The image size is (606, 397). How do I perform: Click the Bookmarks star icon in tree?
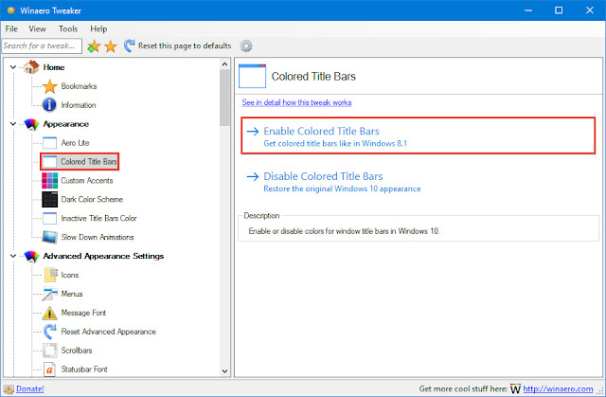pos(50,86)
